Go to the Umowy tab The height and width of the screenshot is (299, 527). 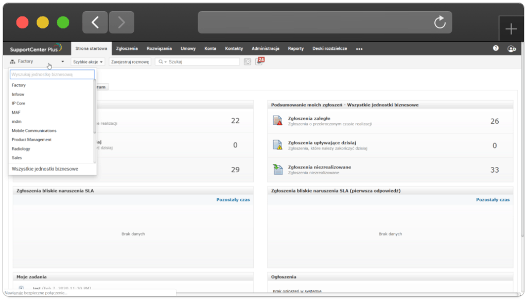(x=188, y=49)
